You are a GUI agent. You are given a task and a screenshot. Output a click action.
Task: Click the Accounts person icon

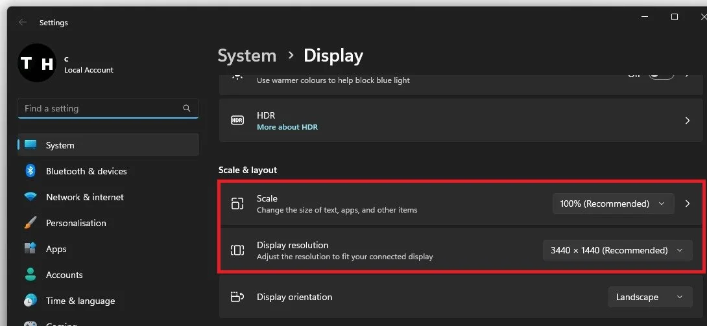[30, 275]
